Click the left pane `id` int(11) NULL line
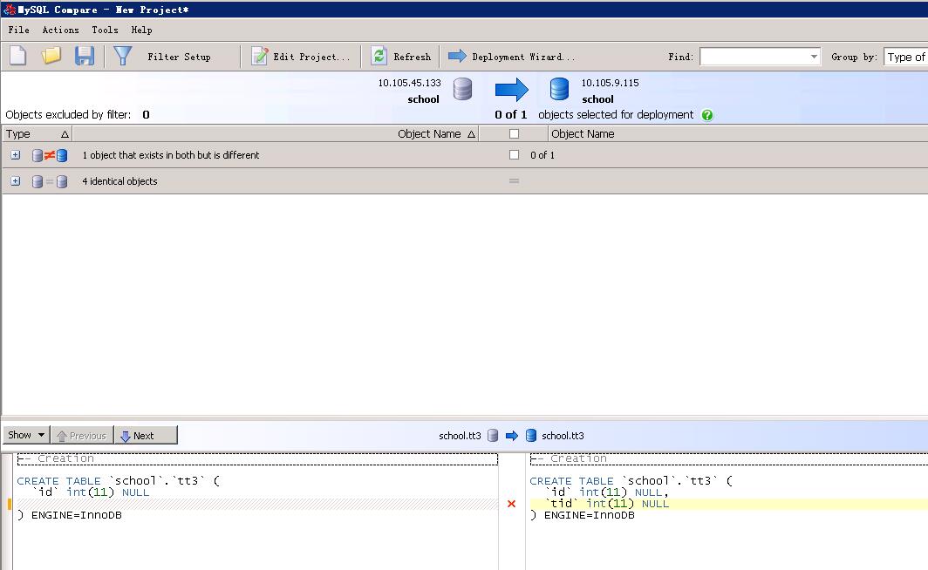The height and width of the screenshot is (570, 928). coord(91,492)
